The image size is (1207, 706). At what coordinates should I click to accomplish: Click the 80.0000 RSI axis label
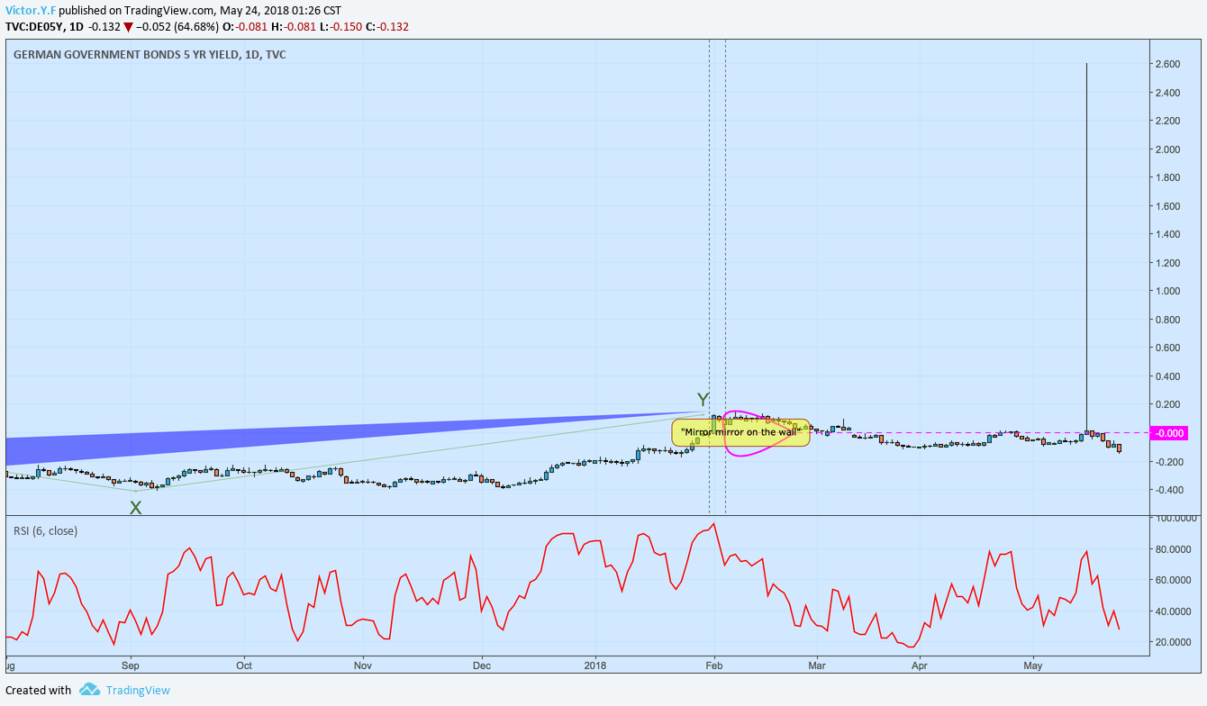click(x=1174, y=549)
